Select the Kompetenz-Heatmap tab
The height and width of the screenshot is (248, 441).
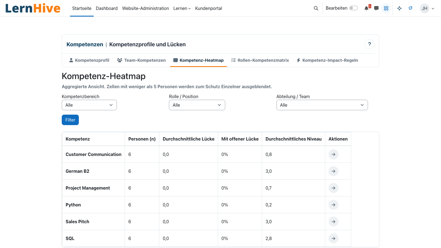coord(198,60)
